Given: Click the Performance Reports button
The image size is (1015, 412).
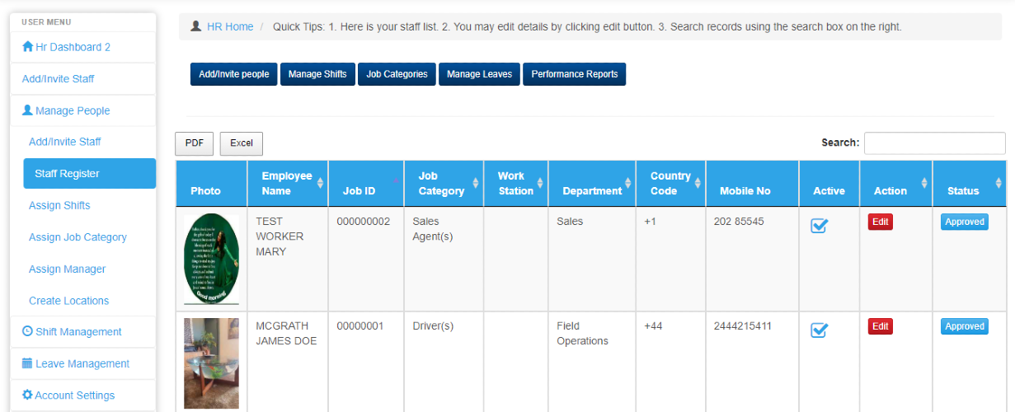Looking at the screenshot, I should point(575,74).
